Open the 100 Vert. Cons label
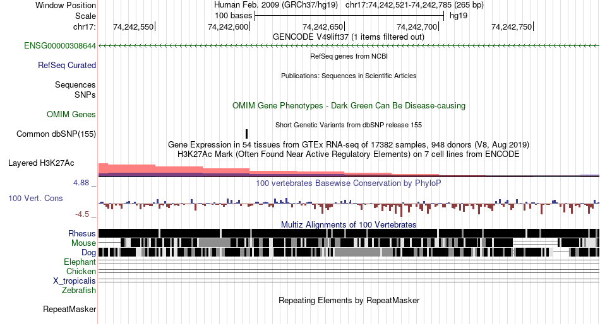600x324 pixels. point(35,199)
